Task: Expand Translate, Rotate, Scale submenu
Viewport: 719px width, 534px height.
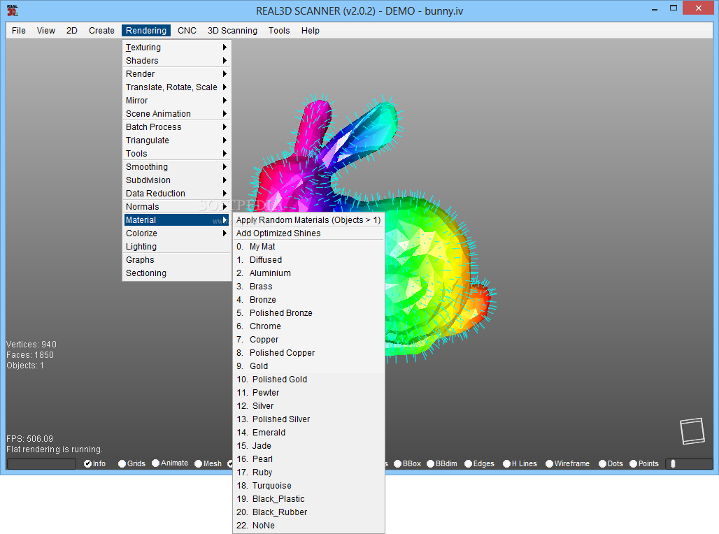Action: point(176,87)
